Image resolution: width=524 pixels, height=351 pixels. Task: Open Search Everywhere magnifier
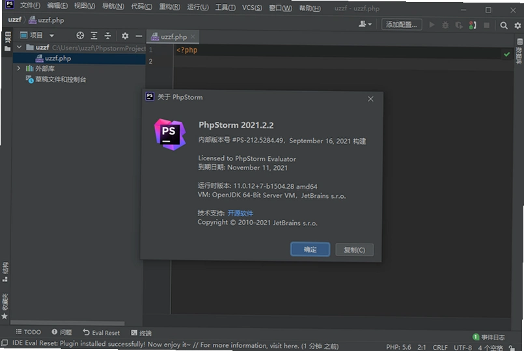click(504, 25)
